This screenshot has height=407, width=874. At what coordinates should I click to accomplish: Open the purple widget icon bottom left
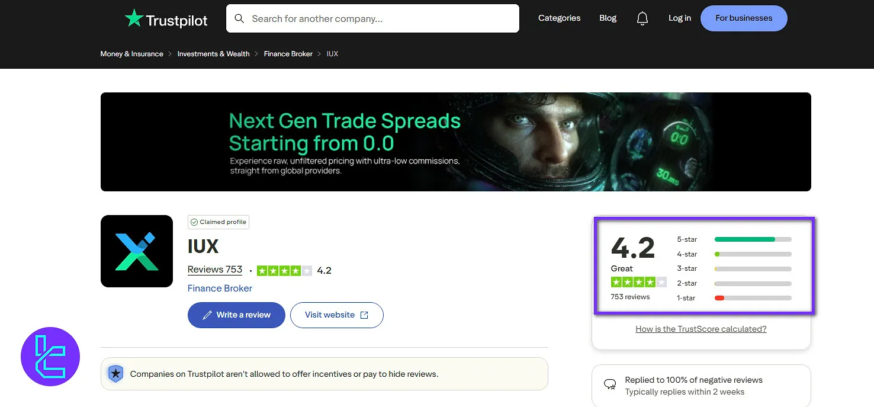[x=50, y=356]
